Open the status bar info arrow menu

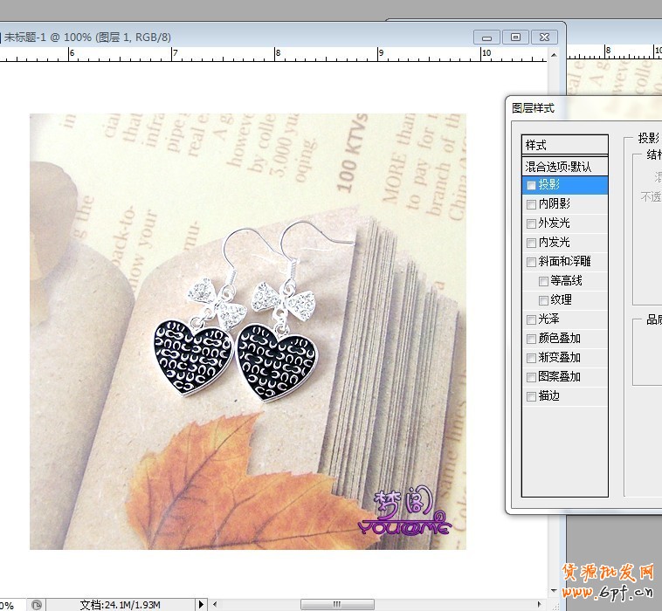[x=202, y=605]
